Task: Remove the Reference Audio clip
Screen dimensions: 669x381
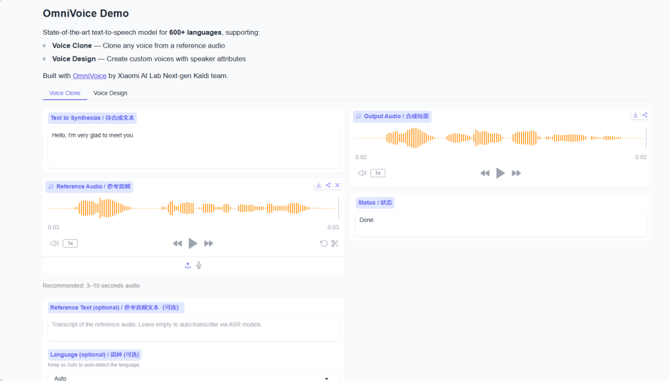Action: 338,185
